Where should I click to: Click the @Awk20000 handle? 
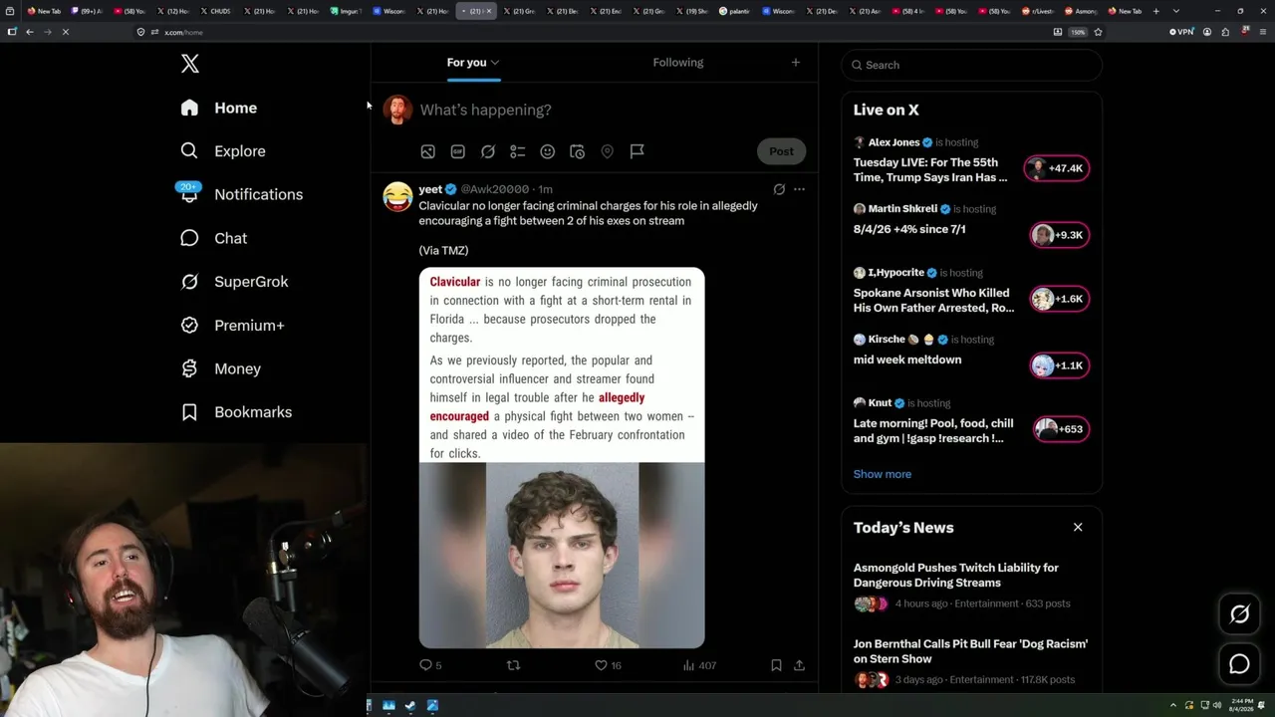click(495, 189)
